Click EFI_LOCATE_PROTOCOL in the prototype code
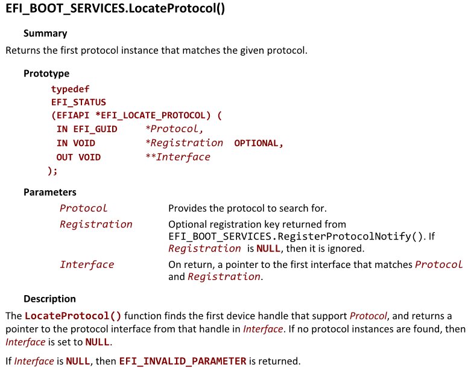The image size is (468, 373). pos(153,115)
